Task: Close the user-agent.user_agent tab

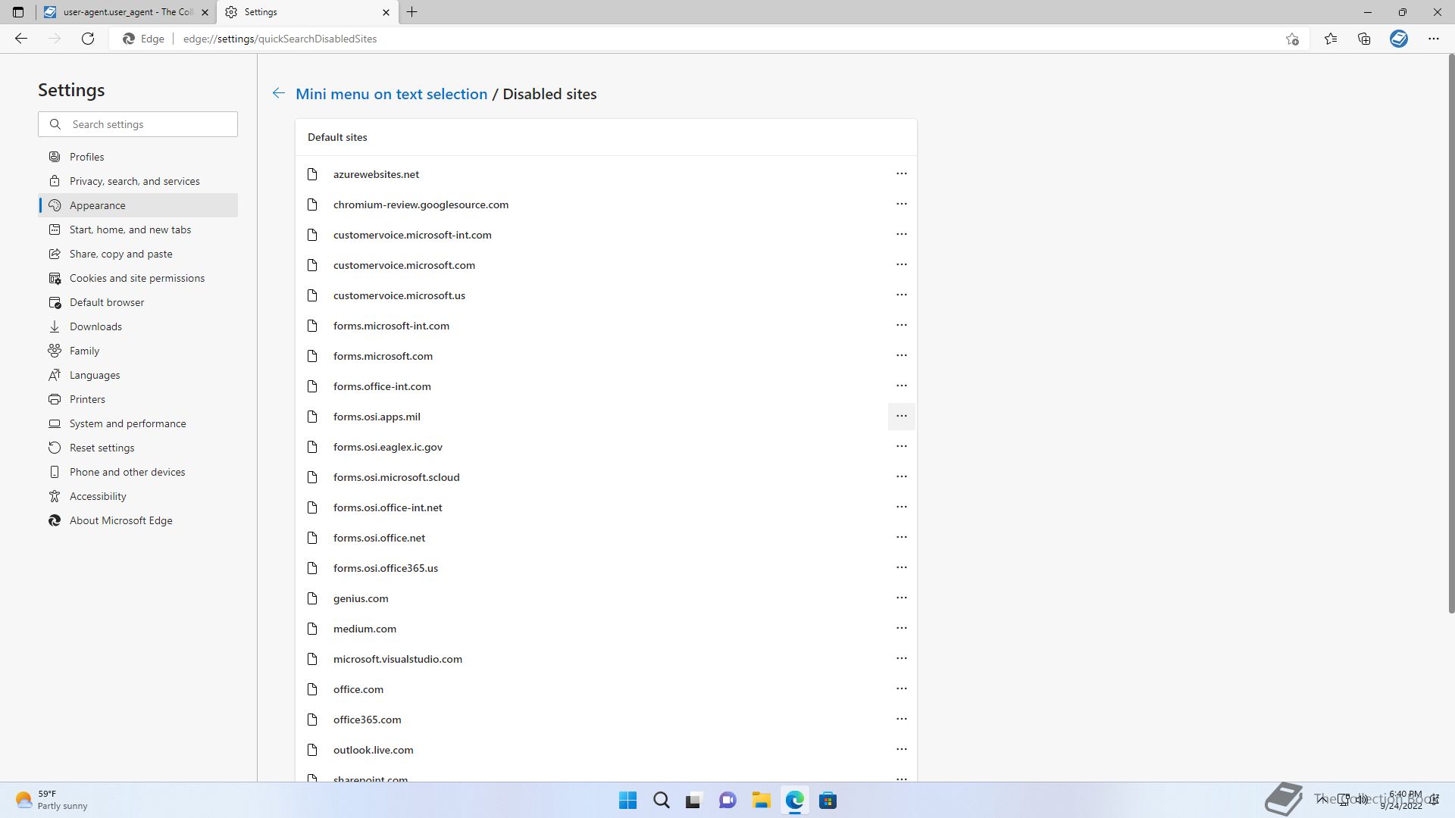Action: [205, 12]
